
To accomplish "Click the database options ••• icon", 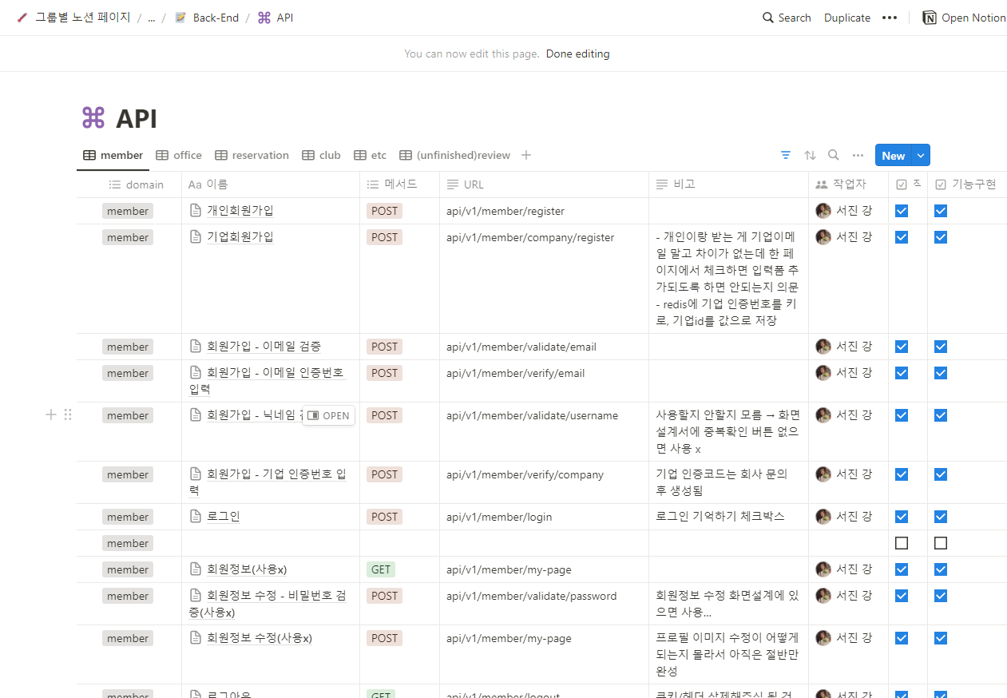I will coord(857,154).
